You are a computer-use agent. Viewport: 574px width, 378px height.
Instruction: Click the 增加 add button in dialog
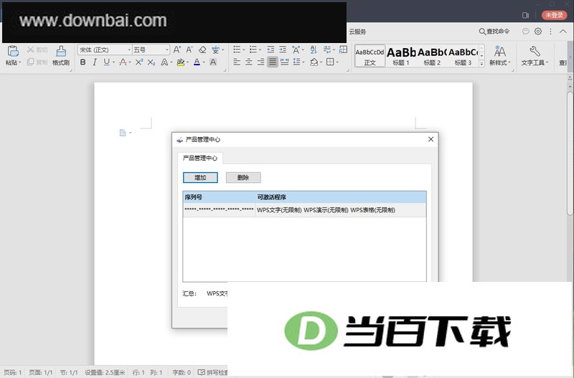click(x=200, y=177)
